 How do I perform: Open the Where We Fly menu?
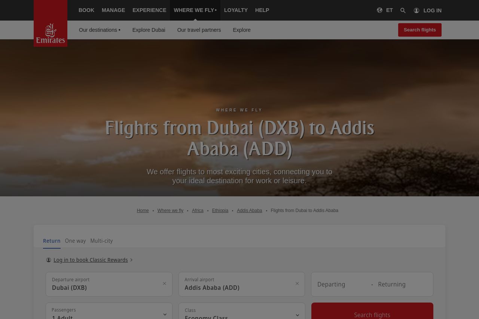click(195, 10)
